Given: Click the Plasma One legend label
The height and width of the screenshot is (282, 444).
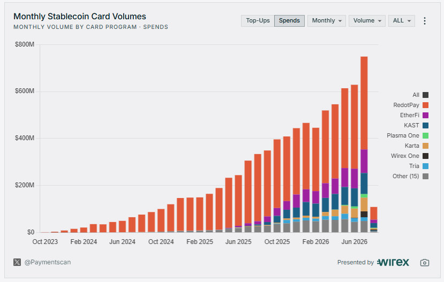Looking at the screenshot, I should (403, 135).
